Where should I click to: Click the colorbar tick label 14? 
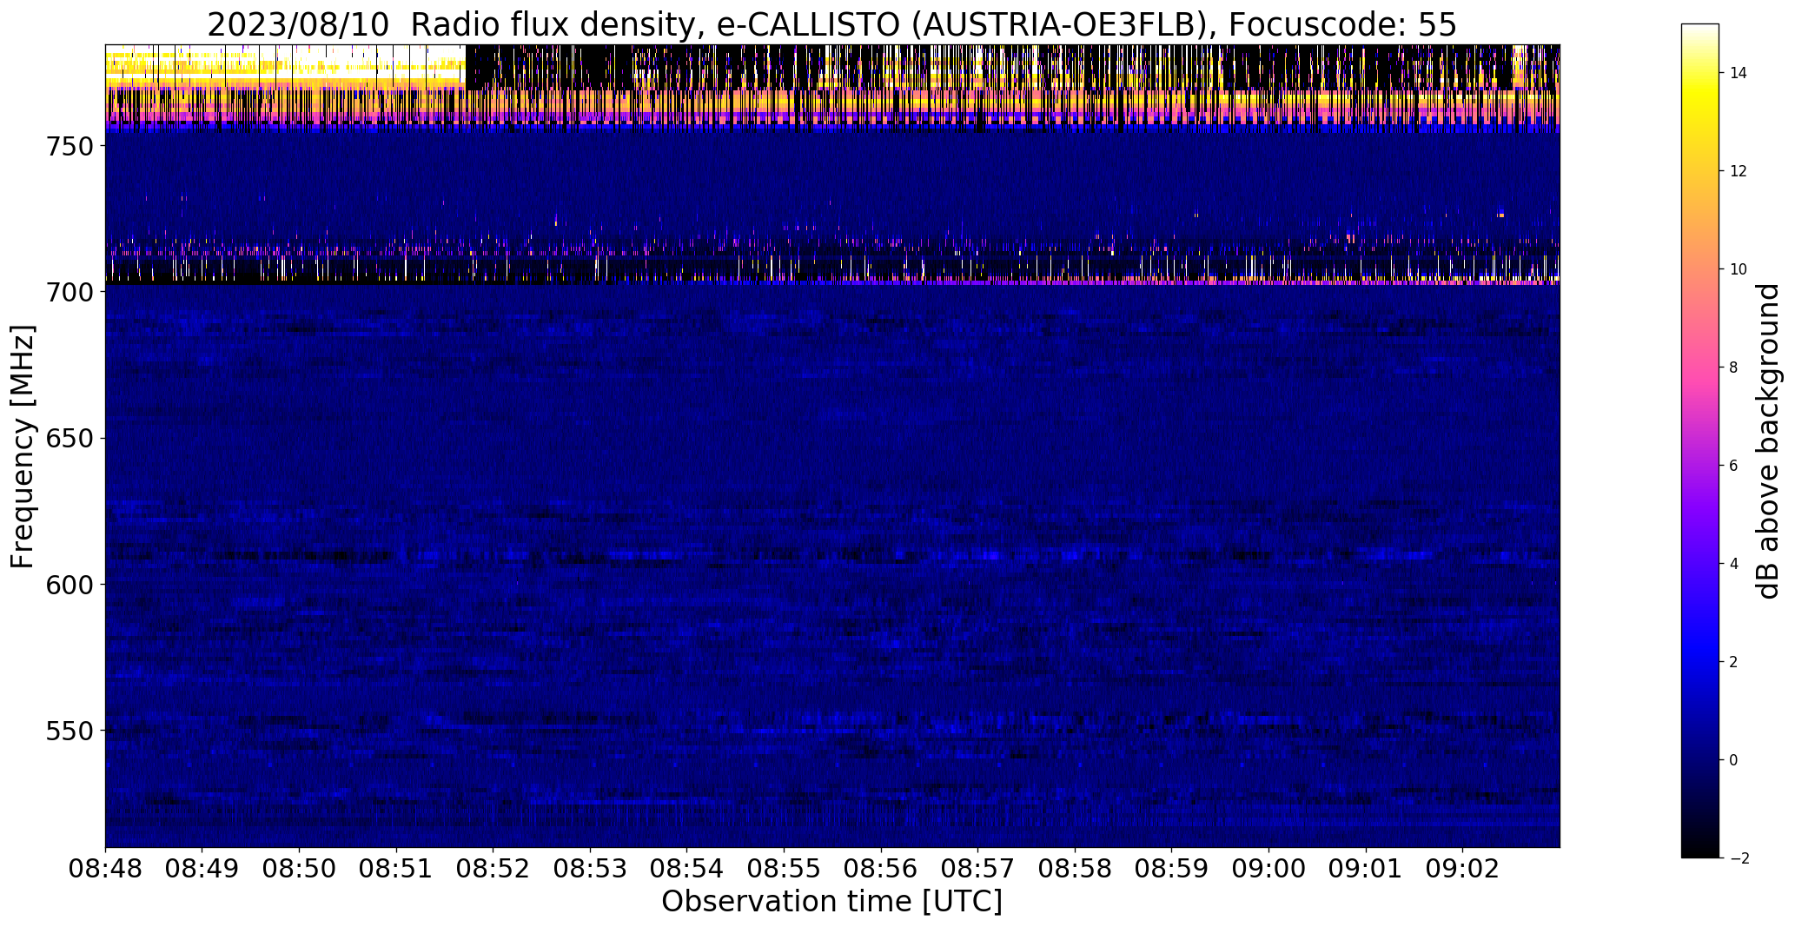click(1739, 73)
